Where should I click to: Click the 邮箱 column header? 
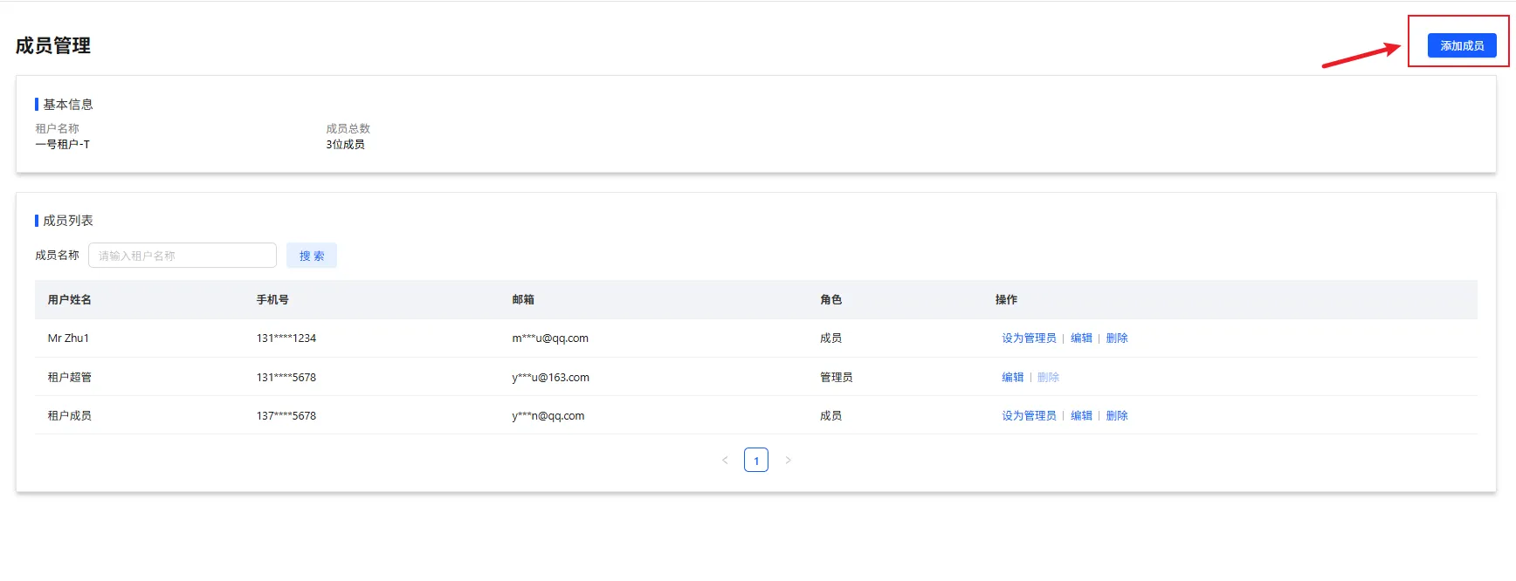pyautogui.click(x=523, y=300)
